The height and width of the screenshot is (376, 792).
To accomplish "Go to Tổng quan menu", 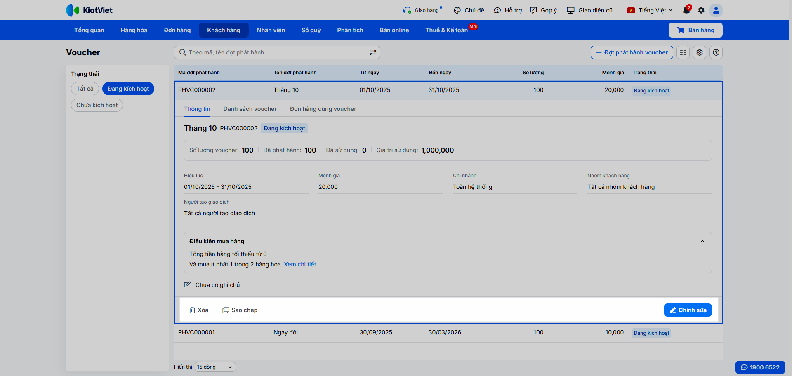I will point(89,30).
